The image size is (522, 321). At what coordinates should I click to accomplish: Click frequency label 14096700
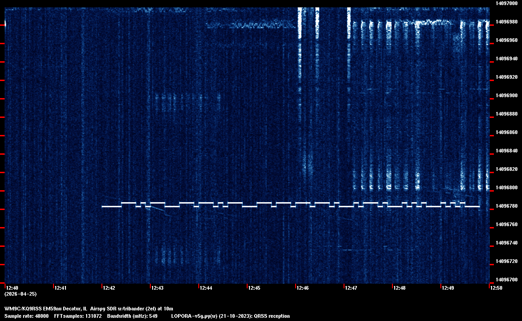click(x=507, y=280)
